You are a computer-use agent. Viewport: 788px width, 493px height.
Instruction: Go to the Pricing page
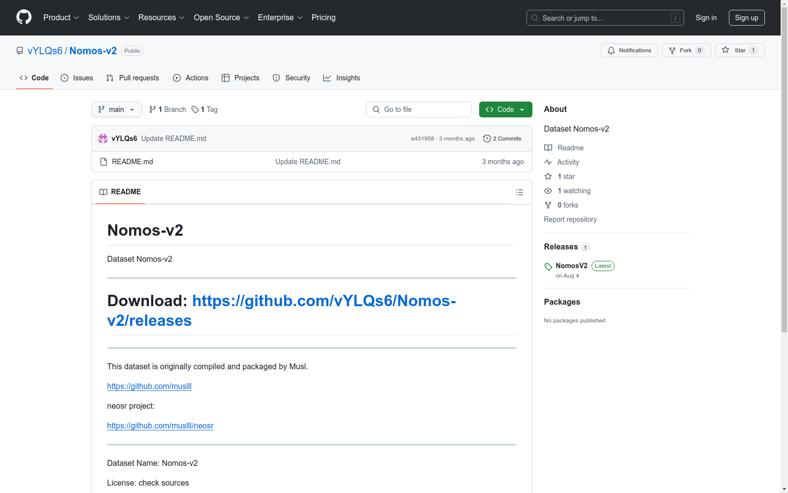pyautogui.click(x=324, y=17)
